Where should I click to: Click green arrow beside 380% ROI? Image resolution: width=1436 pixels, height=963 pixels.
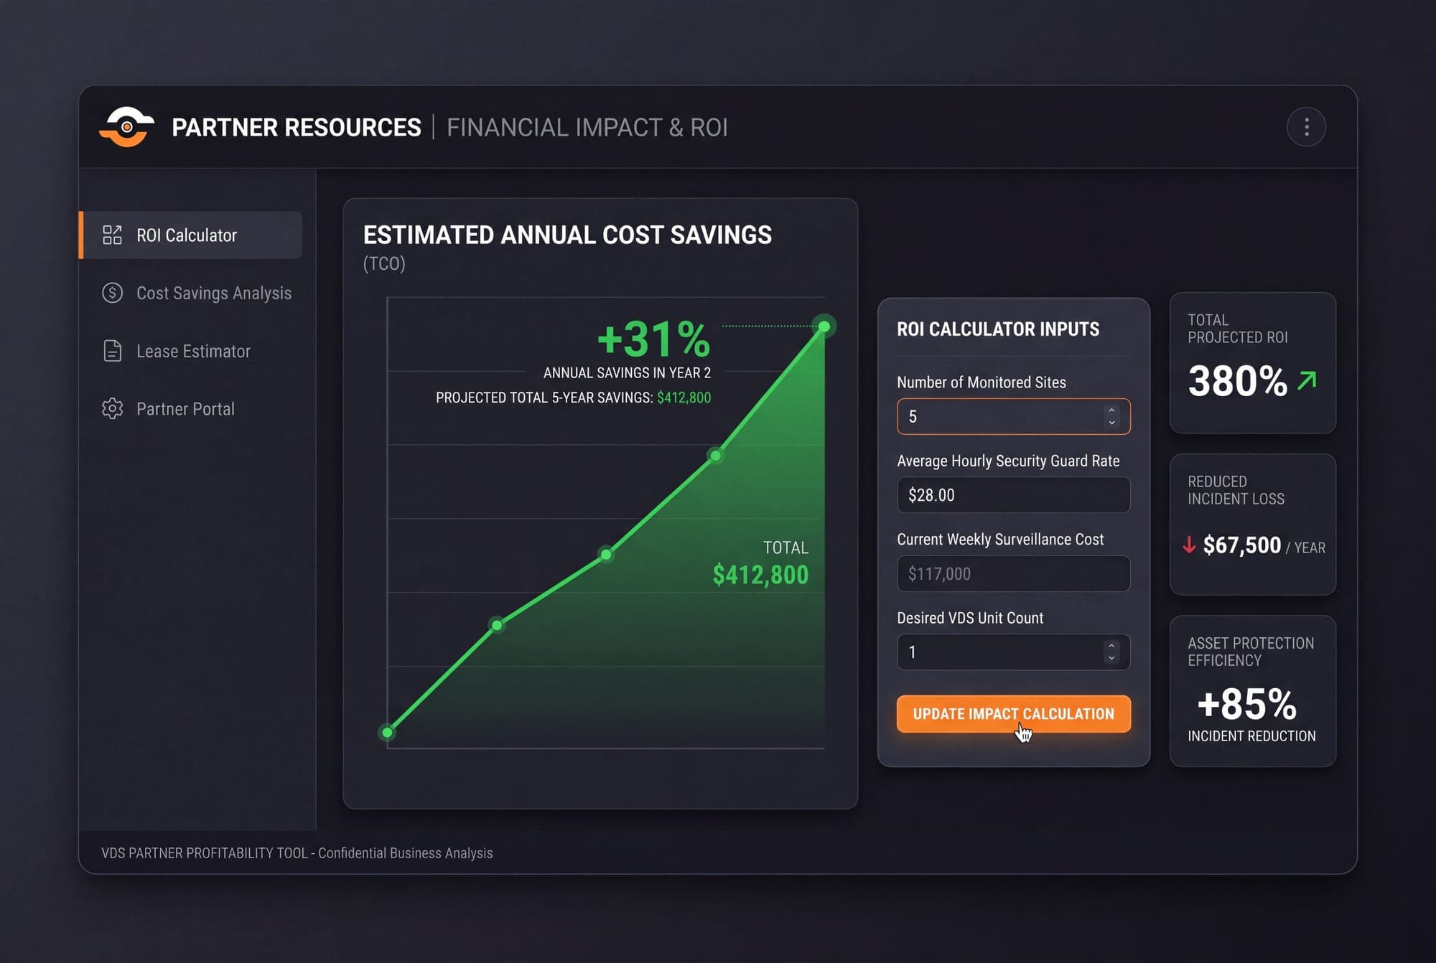coord(1307,380)
